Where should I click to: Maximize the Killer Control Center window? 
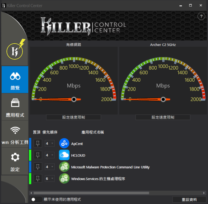pyautogui.click(x=190, y=6)
